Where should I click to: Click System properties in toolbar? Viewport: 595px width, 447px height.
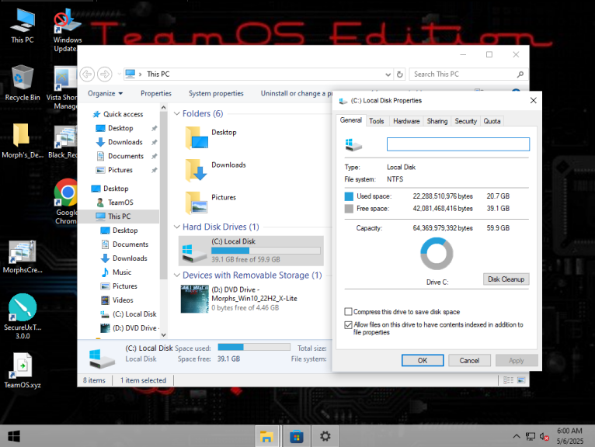coord(216,93)
